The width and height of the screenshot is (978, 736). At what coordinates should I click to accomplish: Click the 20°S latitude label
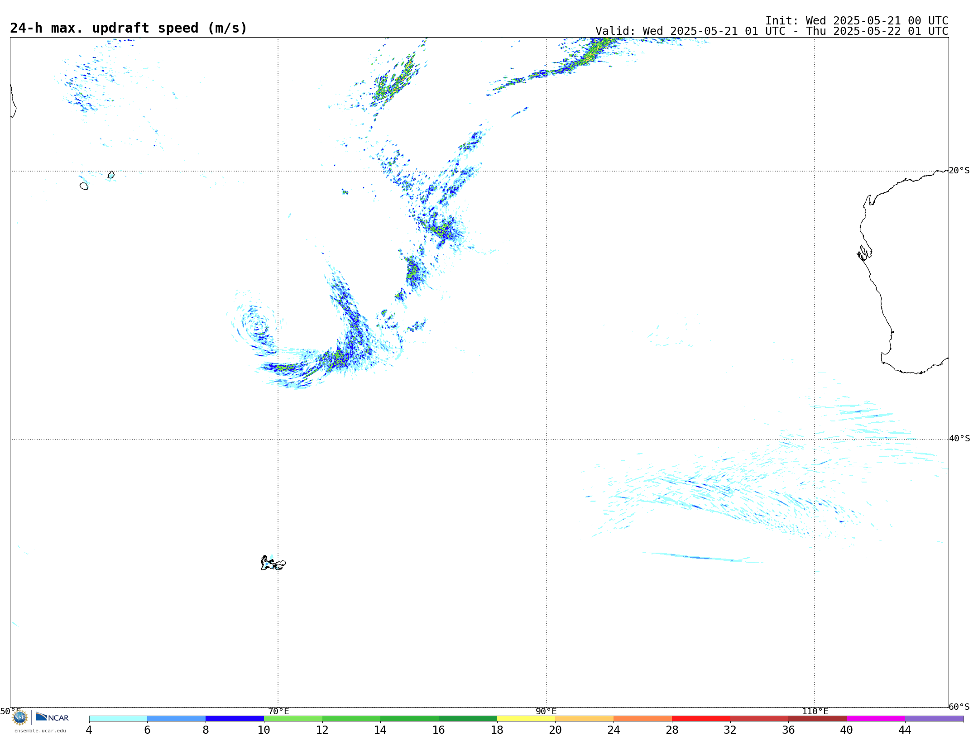959,171
